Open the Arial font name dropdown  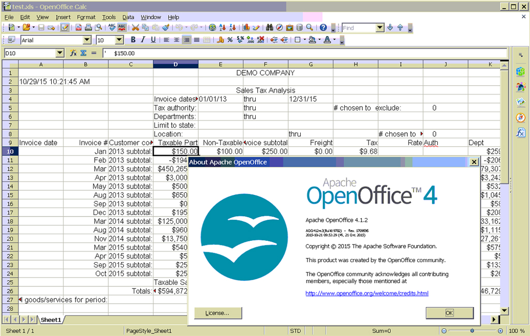point(87,40)
